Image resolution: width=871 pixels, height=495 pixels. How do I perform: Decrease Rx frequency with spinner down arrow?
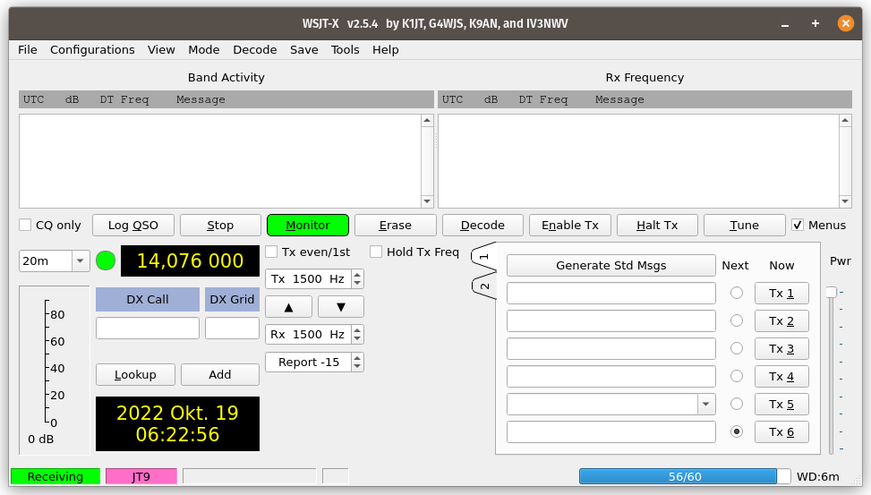tap(357, 338)
